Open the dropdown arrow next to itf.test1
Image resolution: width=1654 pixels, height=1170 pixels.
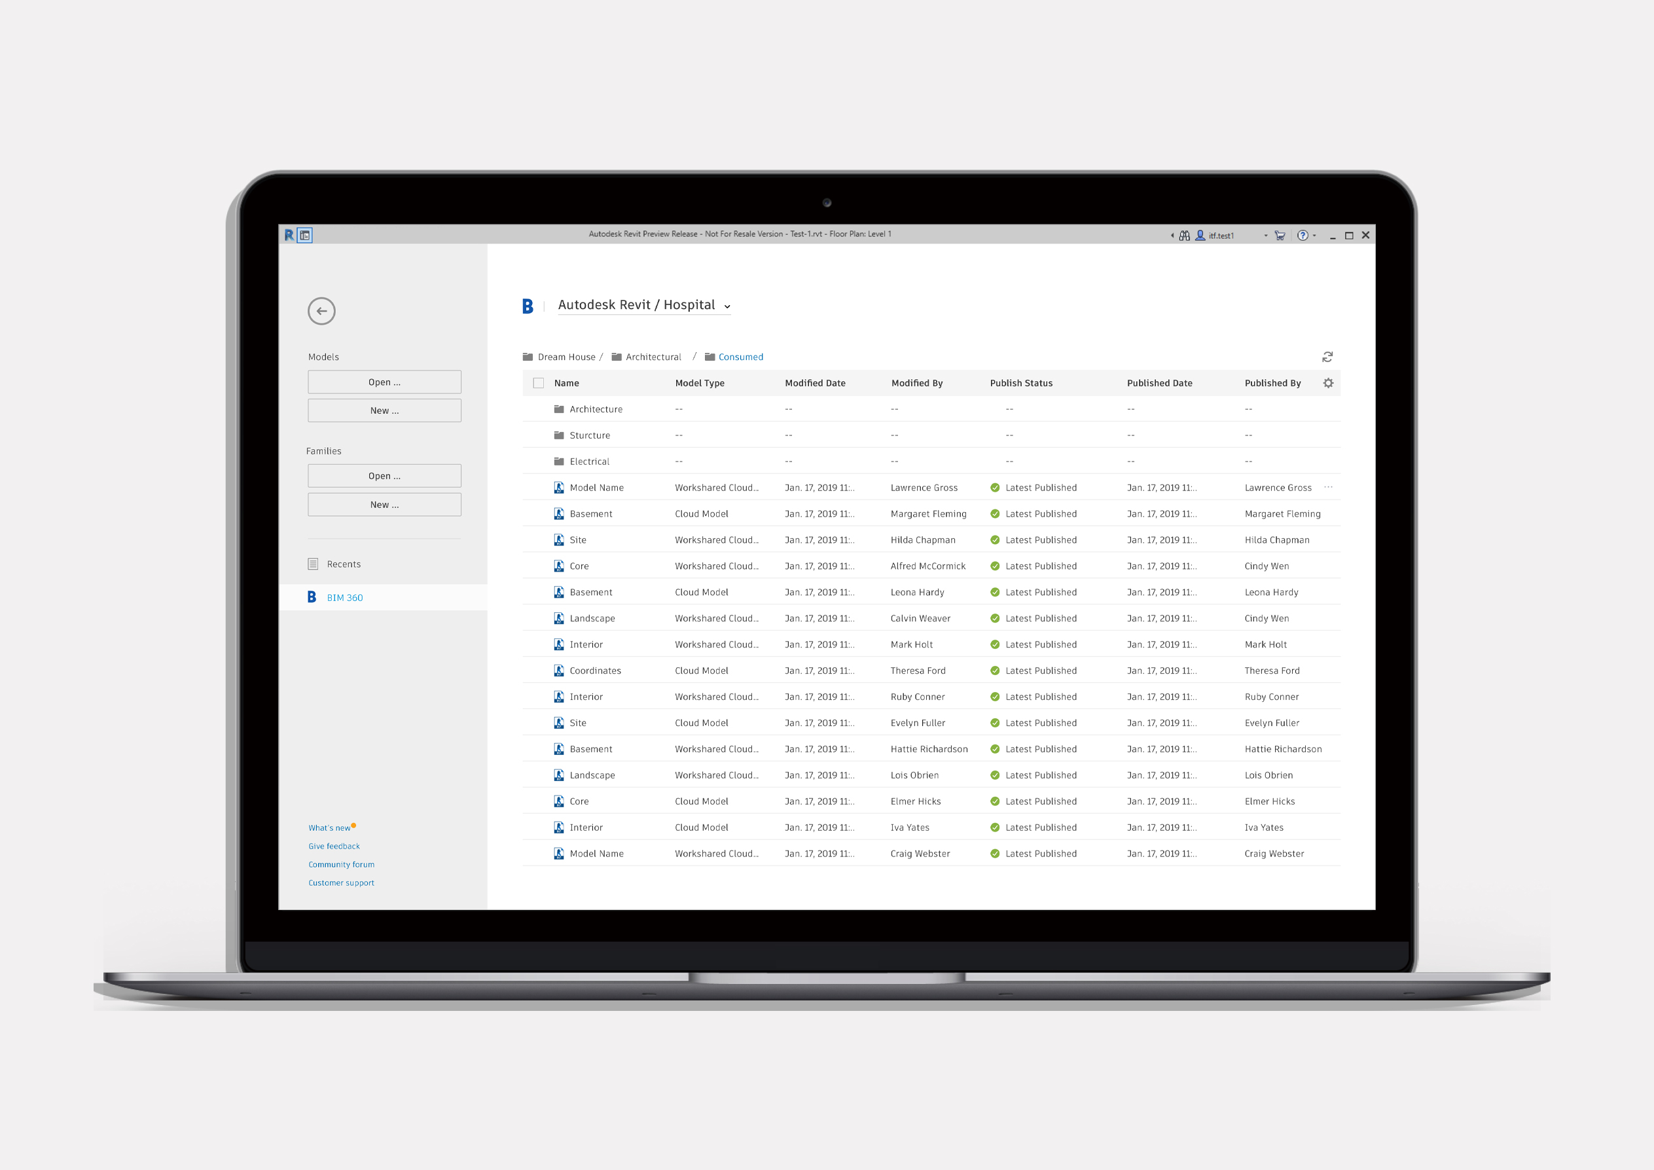point(1266,236)
